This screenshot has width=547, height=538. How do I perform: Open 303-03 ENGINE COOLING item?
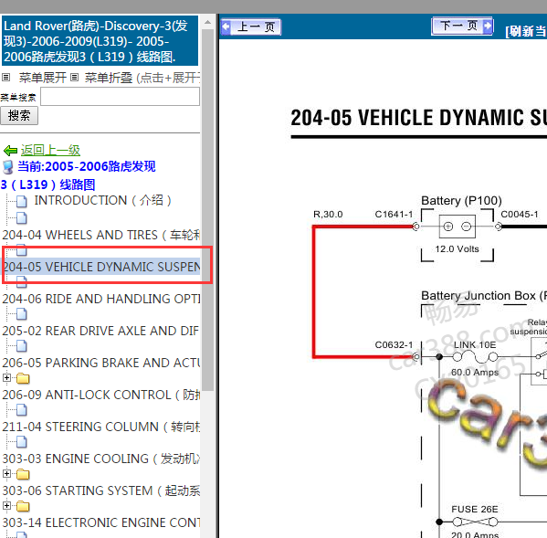(x=100, y=459)
